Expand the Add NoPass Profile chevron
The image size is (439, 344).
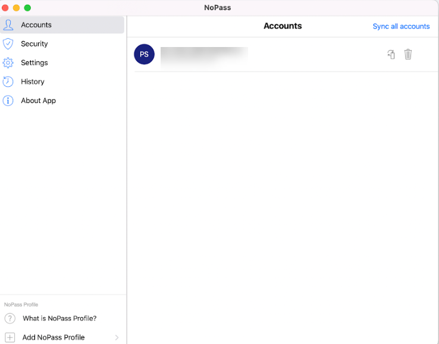pos(117,337)
